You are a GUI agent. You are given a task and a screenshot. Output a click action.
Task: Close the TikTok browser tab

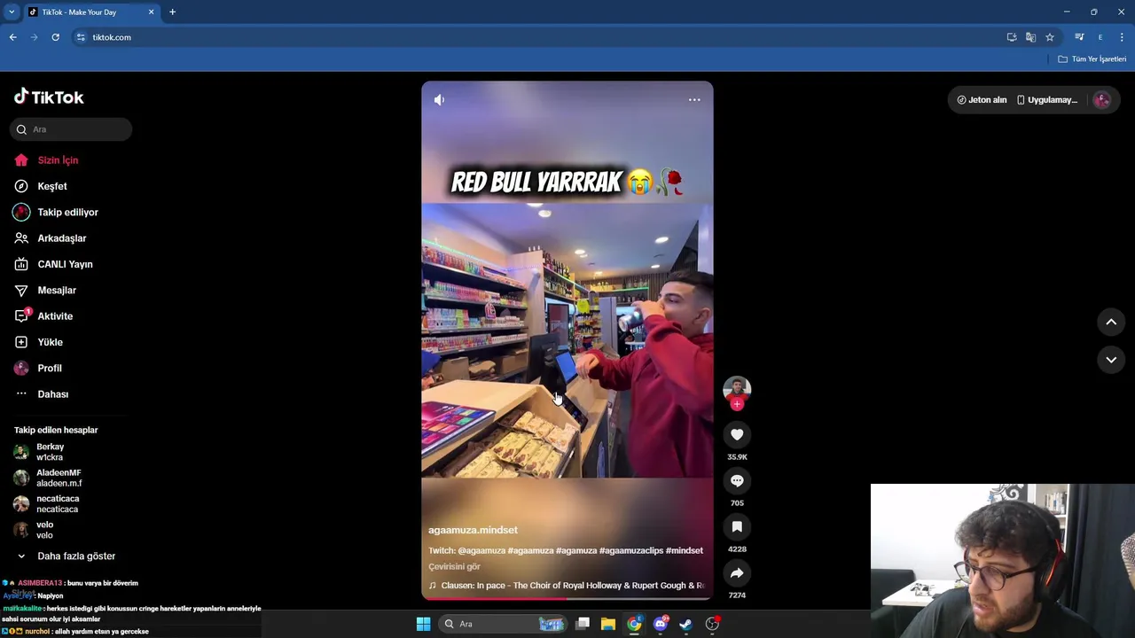(151, 12)
